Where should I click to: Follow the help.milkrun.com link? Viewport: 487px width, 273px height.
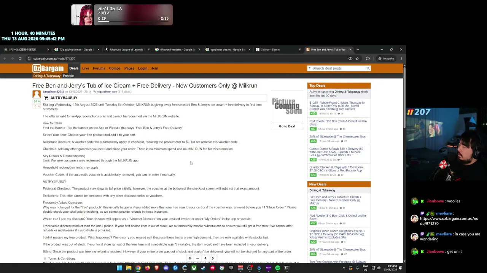click(107, 92)
